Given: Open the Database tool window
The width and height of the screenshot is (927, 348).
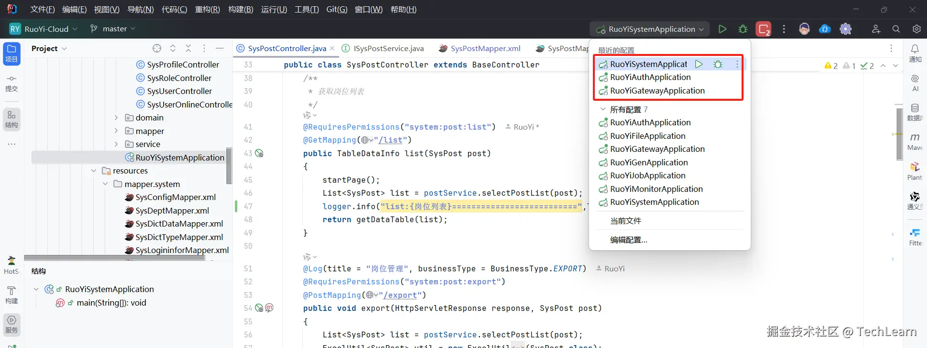Looking at the screenshot, I should coord(915,112).
